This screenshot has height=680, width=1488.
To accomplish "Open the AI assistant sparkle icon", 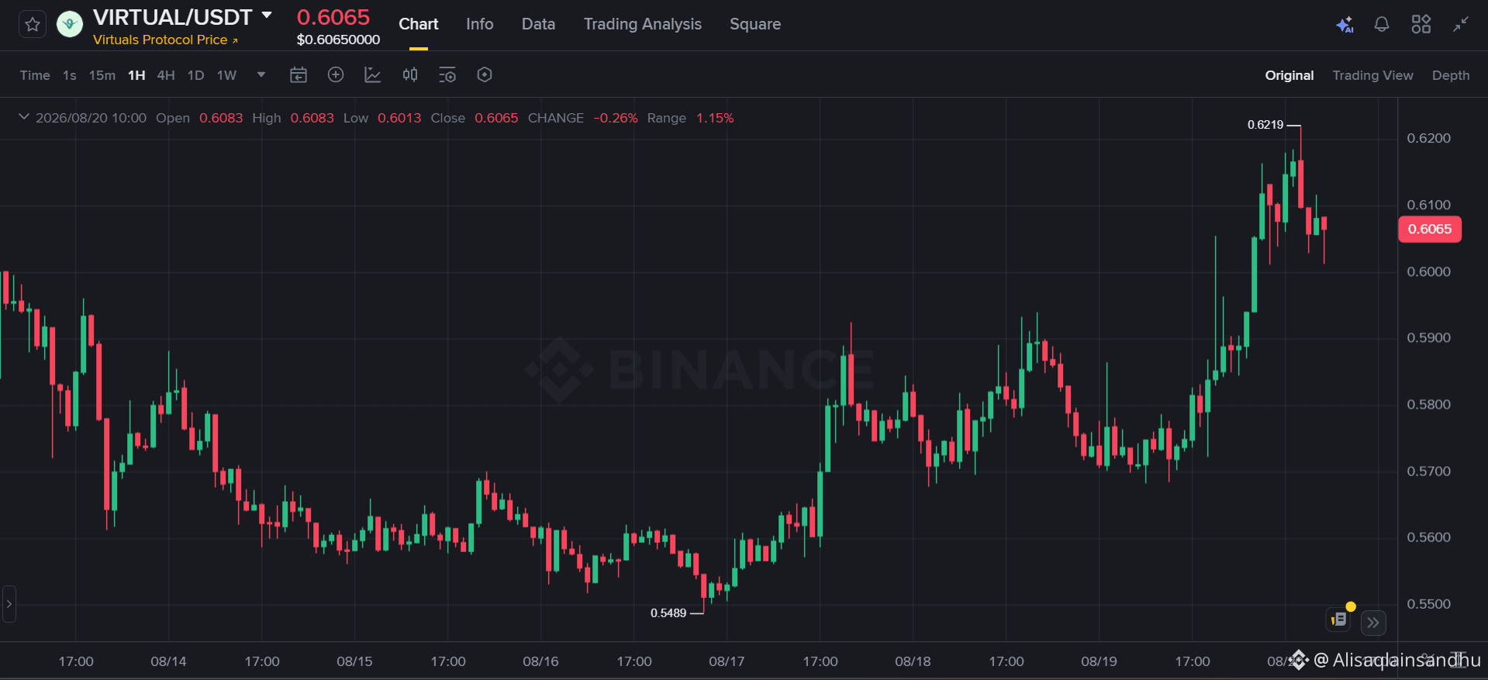I will (1345, 25).
